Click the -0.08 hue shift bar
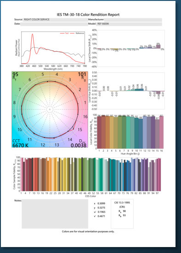The image size is (181, 253). [x=158, y=92]
